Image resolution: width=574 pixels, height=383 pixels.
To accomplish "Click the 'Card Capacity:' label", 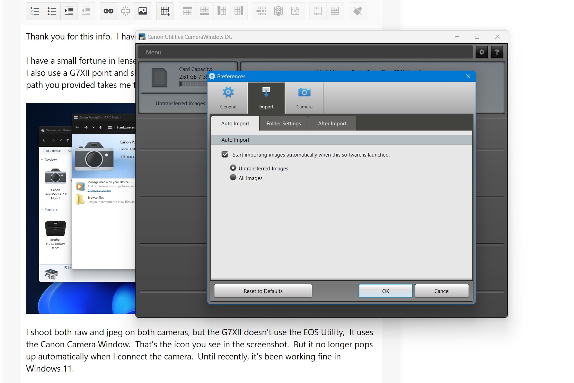I will (195, 69).
